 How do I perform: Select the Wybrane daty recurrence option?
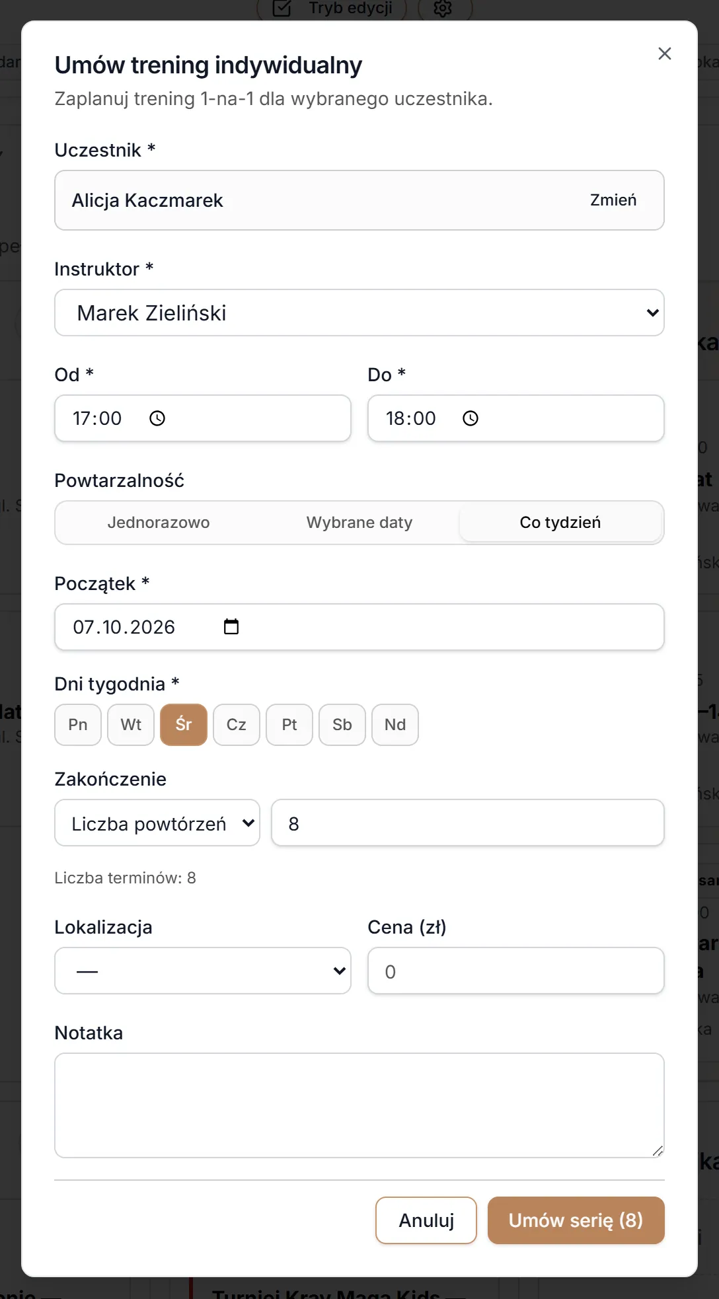click(359, 523)
